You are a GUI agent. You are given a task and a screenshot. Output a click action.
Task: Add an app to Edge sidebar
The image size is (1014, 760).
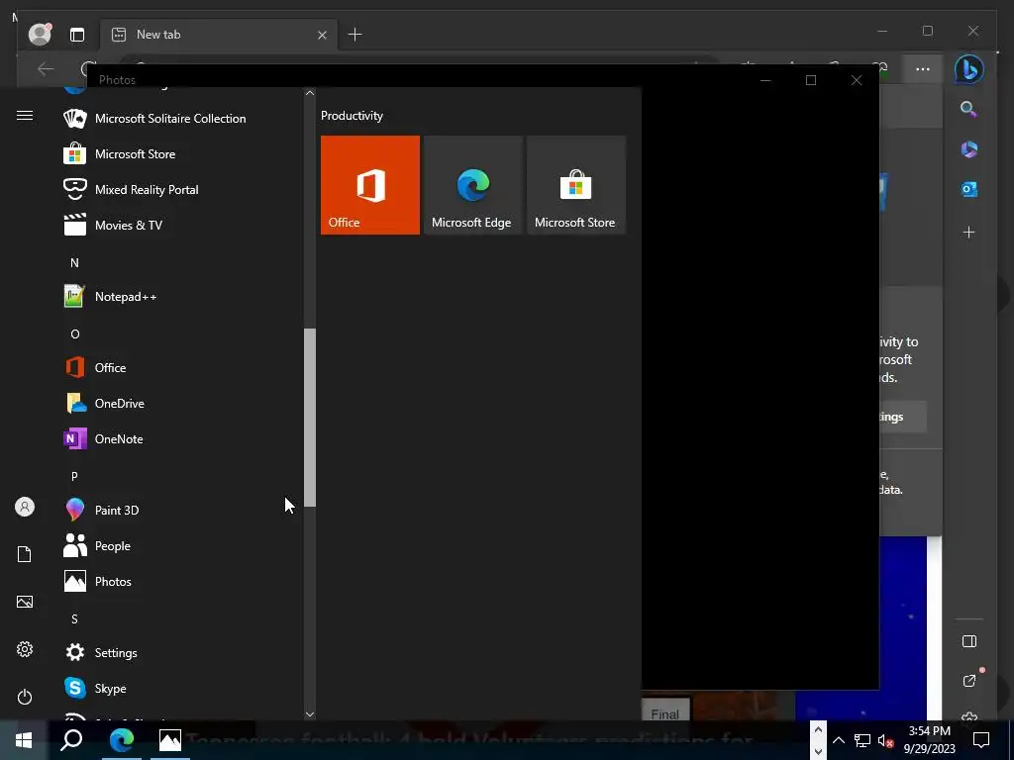968,232
